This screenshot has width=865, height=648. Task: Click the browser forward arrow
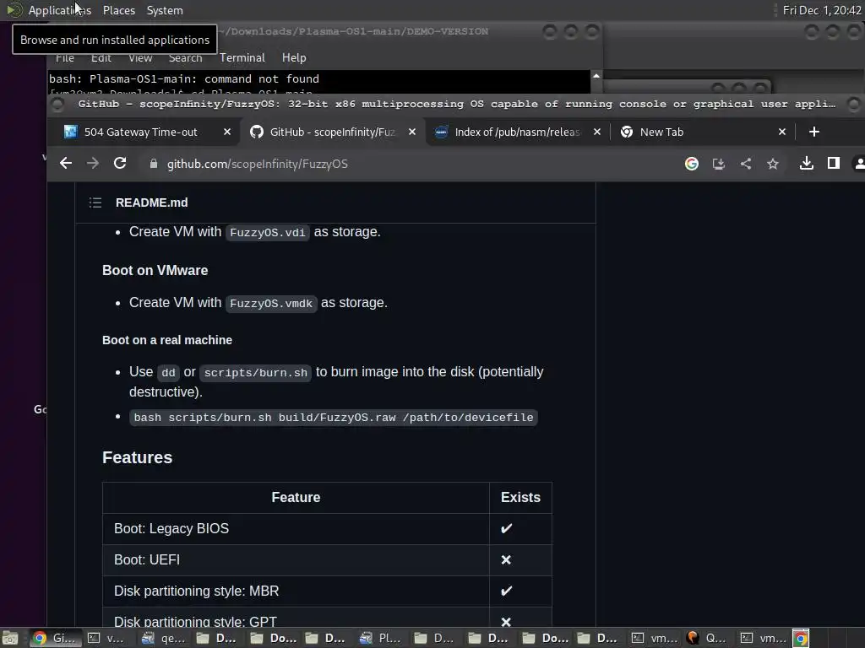coord(93,163)
